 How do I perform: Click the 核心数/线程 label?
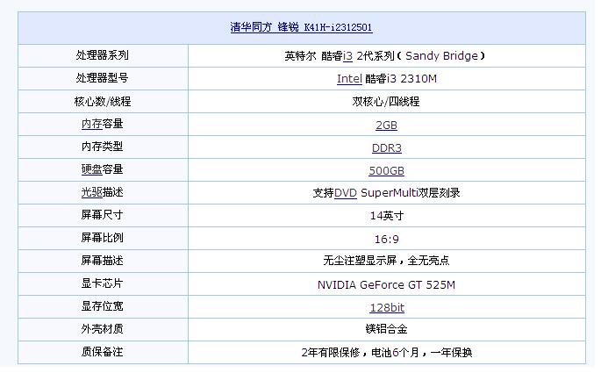pos(103,102)
